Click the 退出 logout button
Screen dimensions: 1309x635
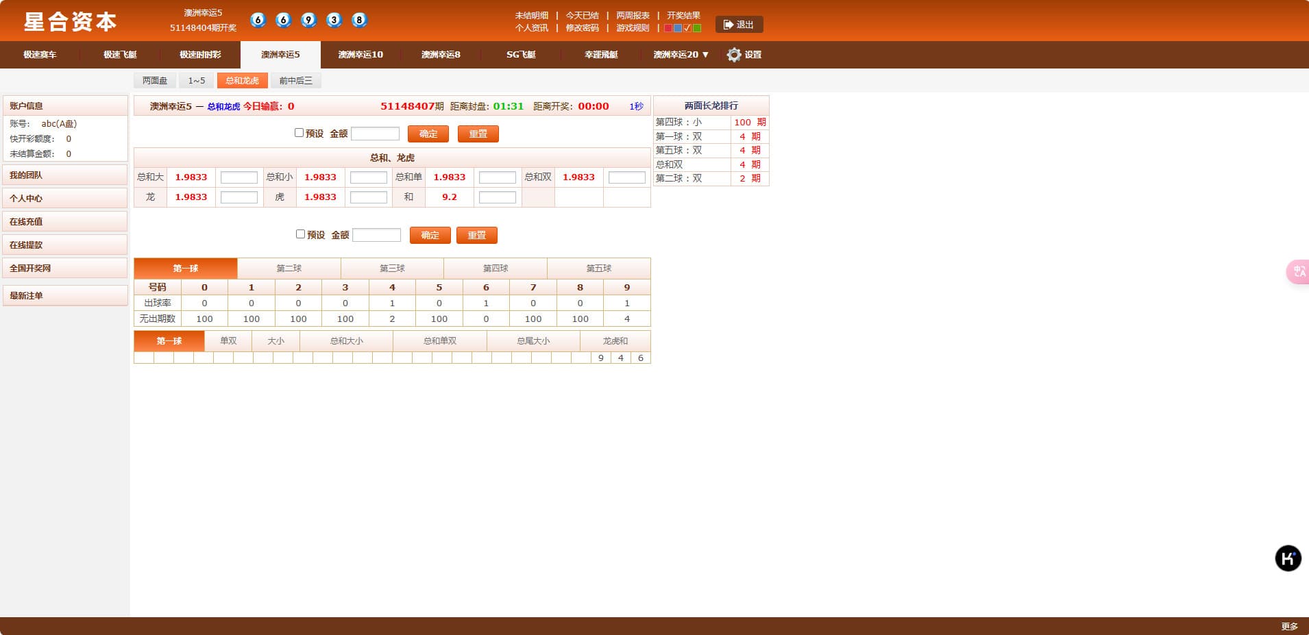[739, 25]
